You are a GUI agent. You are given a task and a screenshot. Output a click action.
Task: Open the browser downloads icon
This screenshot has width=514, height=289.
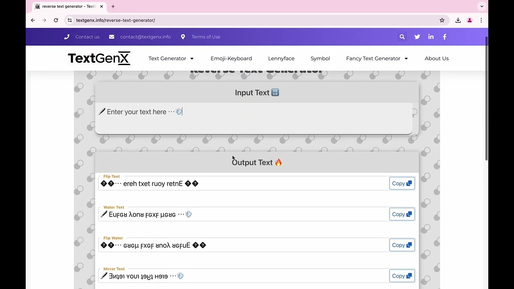pyautogui.click(x=458, y=20)
